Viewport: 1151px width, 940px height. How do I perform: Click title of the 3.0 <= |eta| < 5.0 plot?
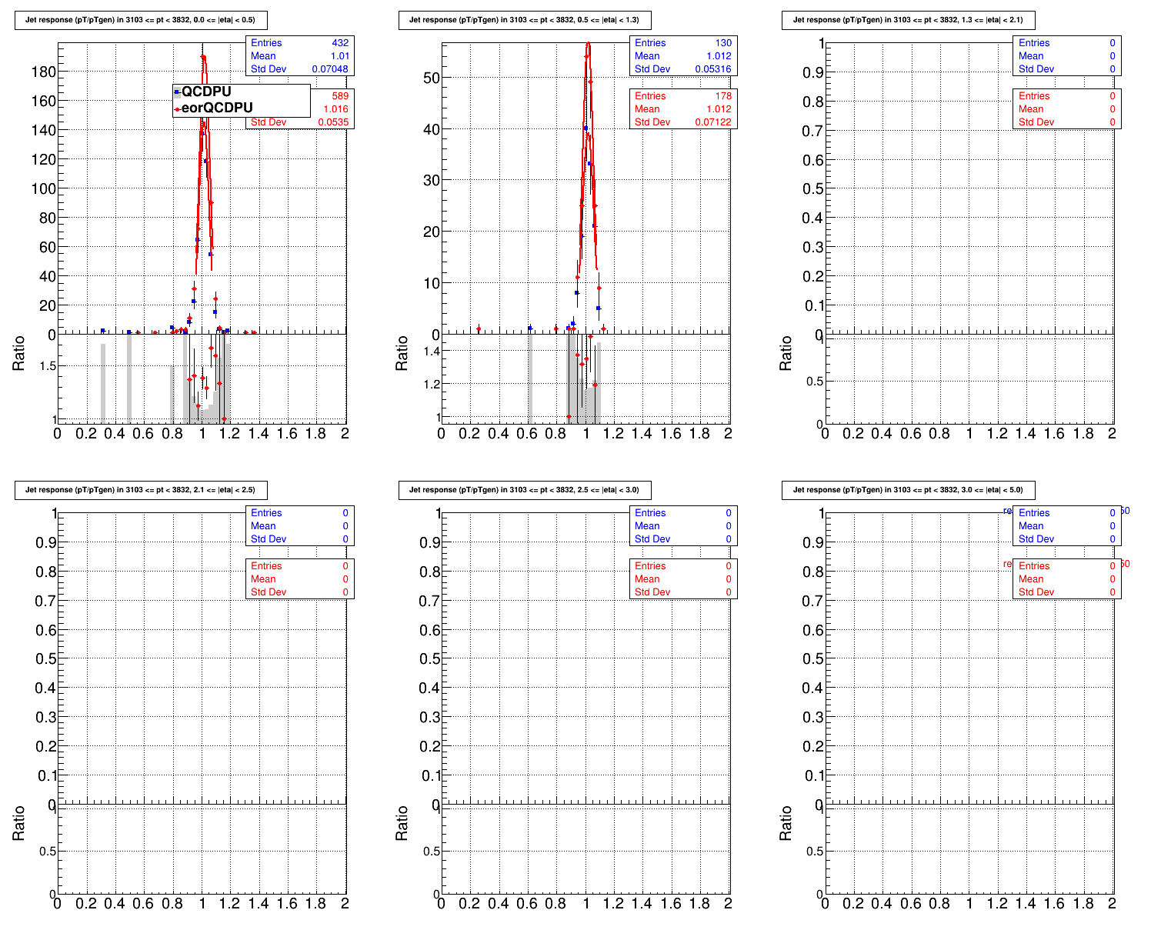click(x=908, y=490)
